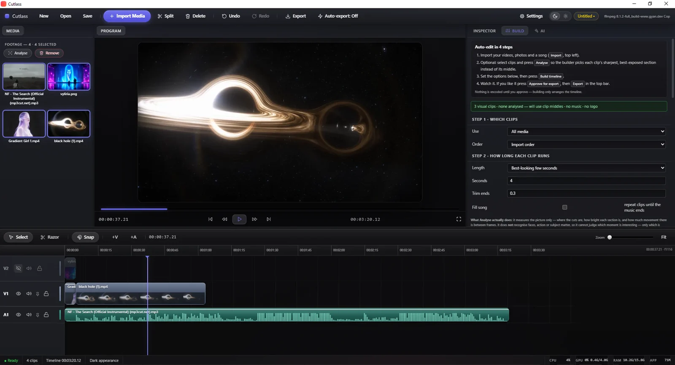Select the black hole clip on V1 track
The image size is (675, 365).
[x=140, y=294]
